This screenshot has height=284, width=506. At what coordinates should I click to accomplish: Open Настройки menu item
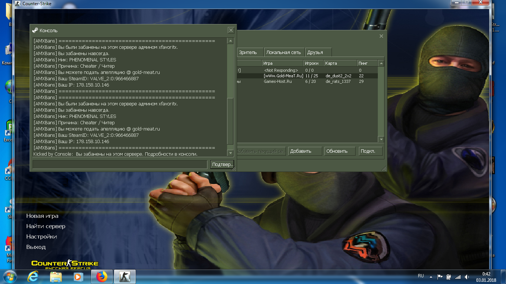click(x=41, y=237)
